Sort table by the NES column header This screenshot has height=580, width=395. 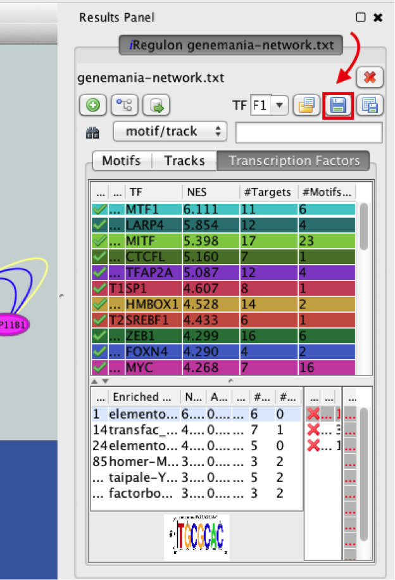pyautogui.click(x=210, y=192)
